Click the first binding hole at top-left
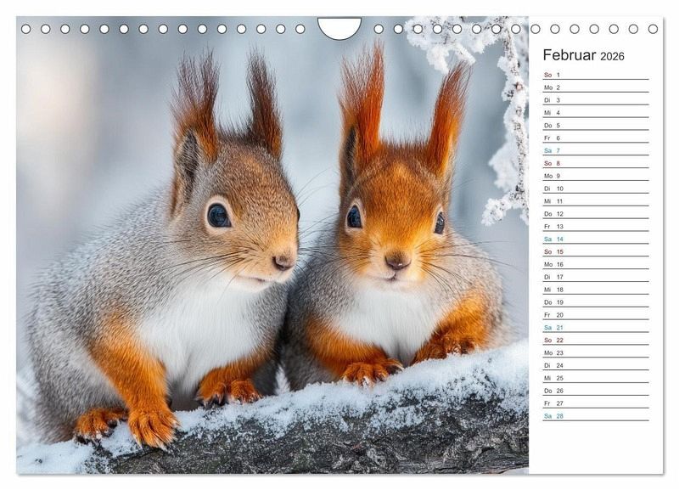This screenshot has width=679, height=490. (25, 29)
